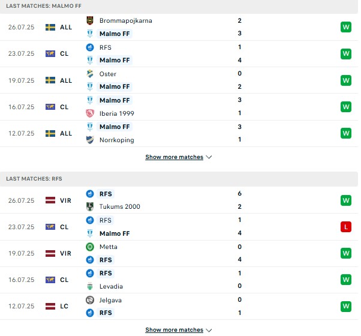Click the Oster club logo
This screenshot has width=361, height=336.
pos(90,74)
